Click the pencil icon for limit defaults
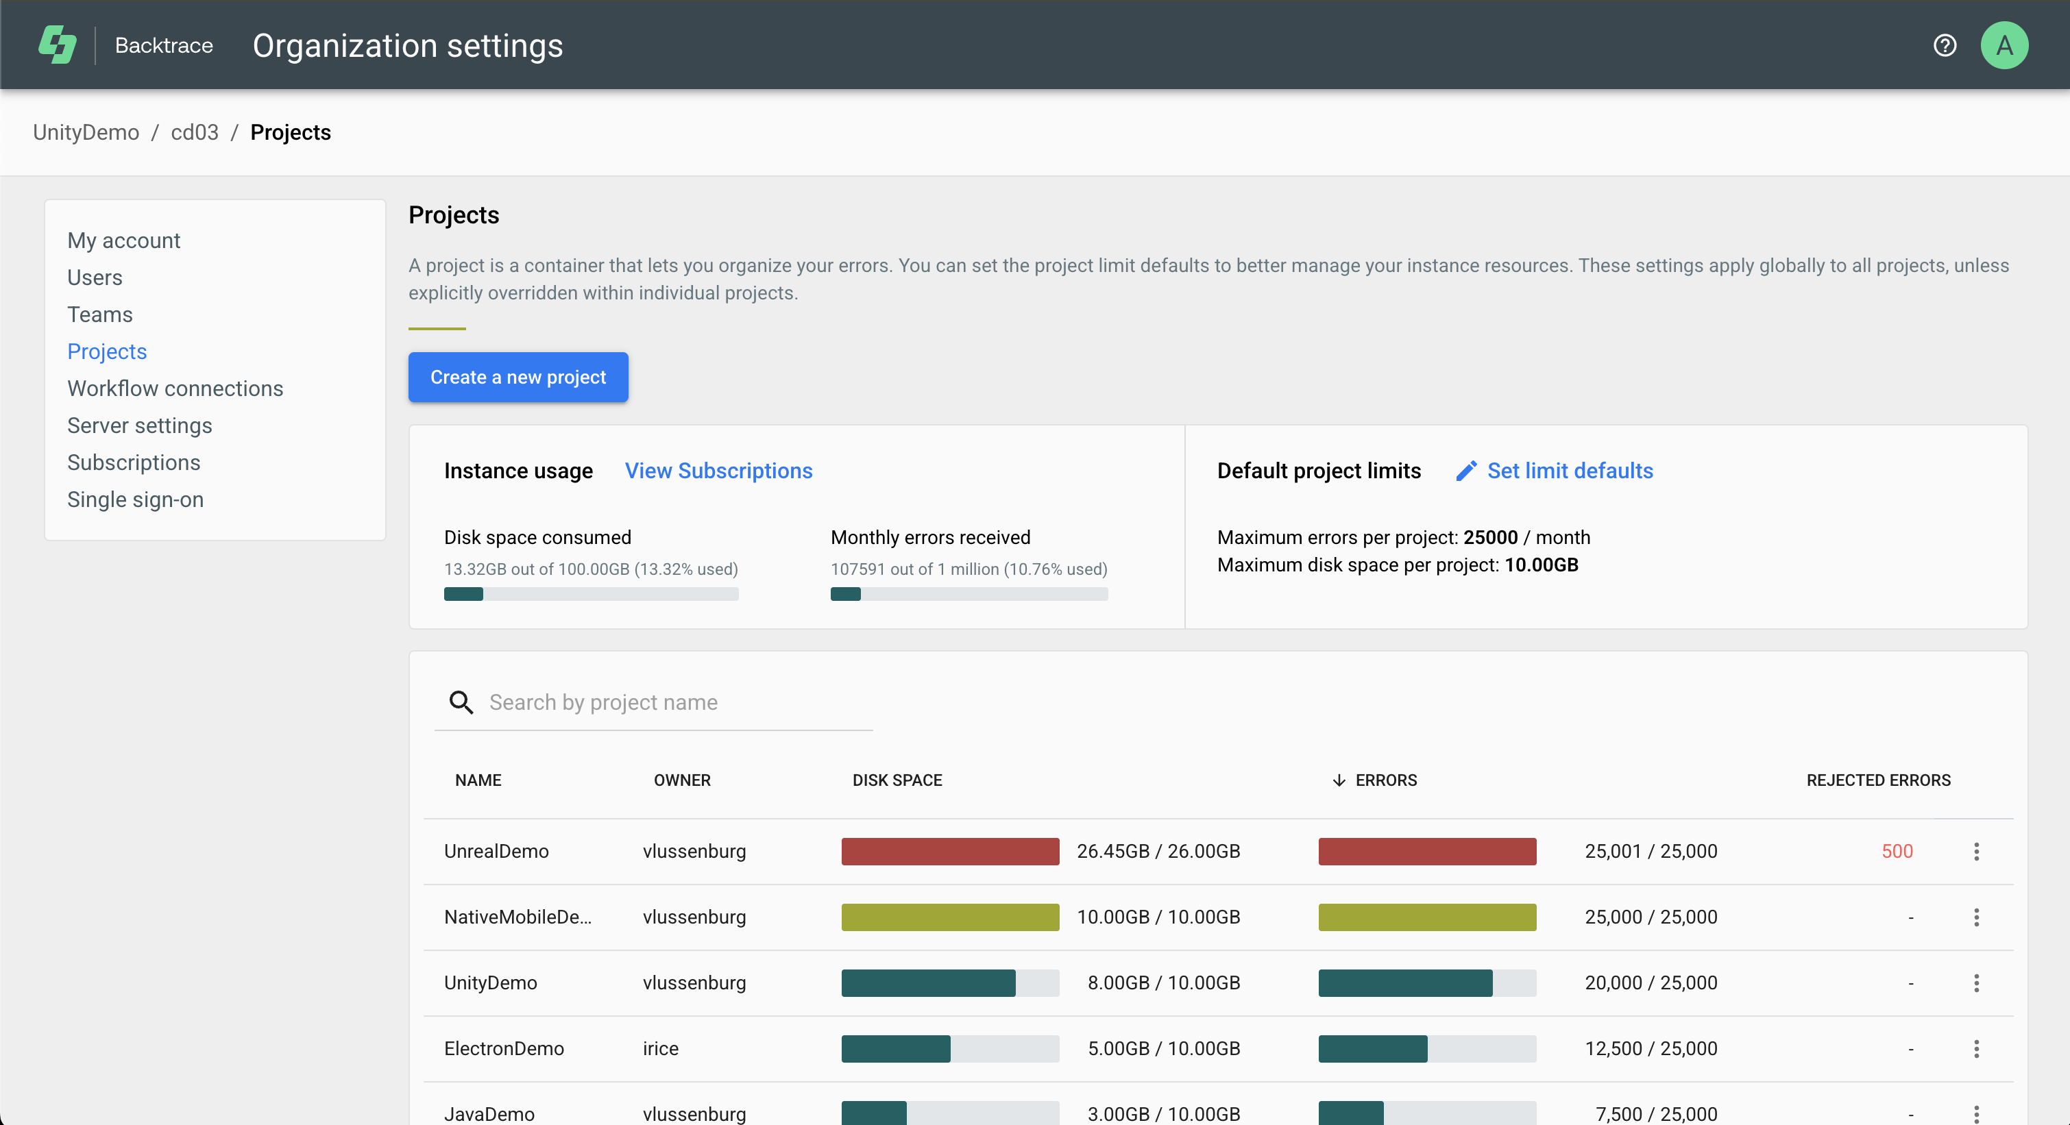The image size is (2070, 1125). click(x=1465, y=471)
